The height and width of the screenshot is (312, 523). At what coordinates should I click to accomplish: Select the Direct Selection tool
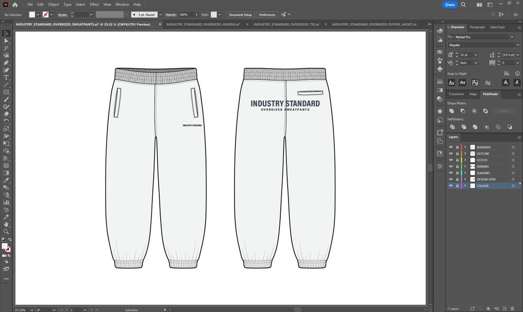pyautogui.click(x=6, y=40)
